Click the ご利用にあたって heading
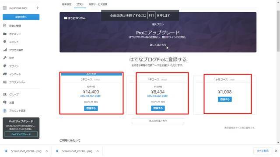The image size is (280, 157). [x=70, y=140]
